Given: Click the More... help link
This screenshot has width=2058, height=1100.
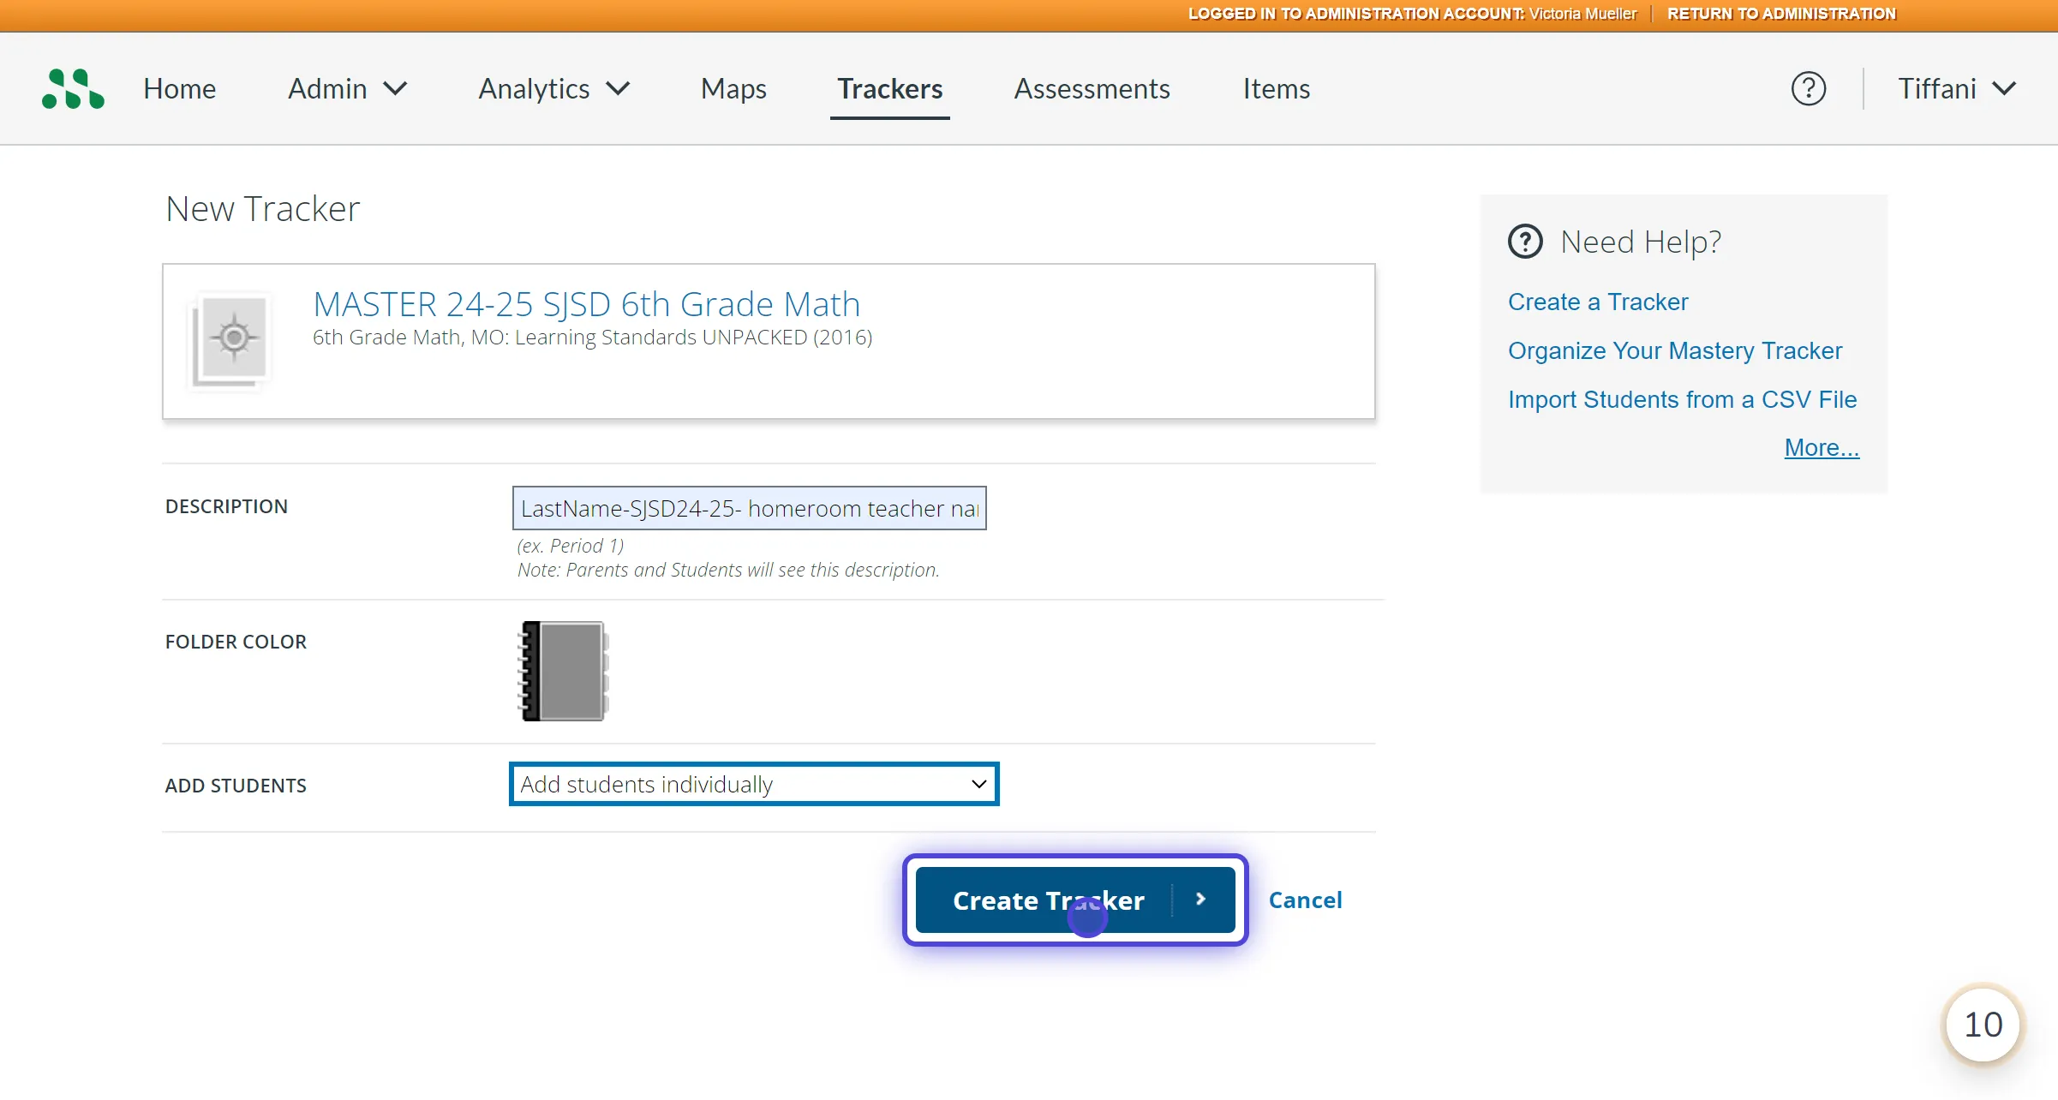Looking at the screenshot, I should point(1822,447).
